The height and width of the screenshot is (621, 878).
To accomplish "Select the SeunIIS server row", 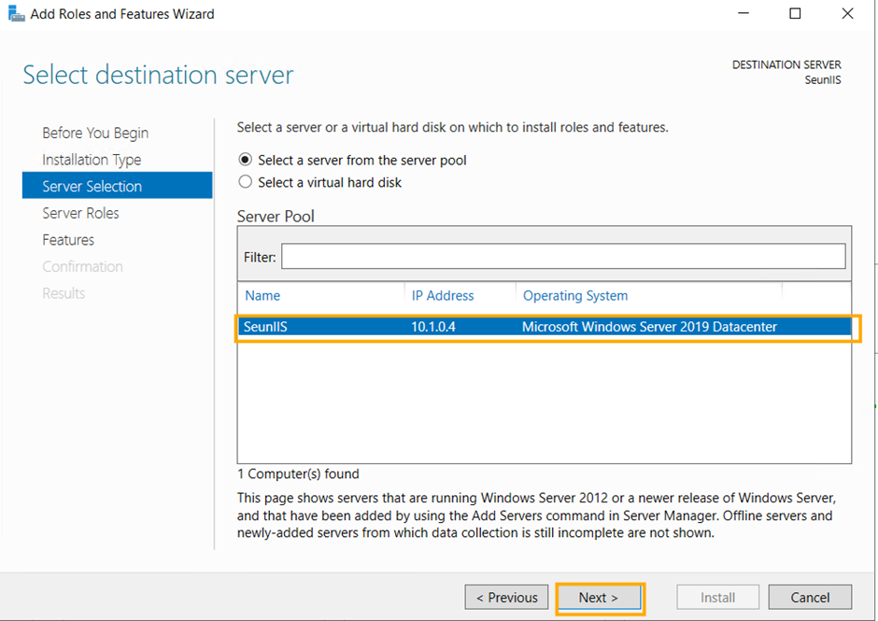I will click(545, 327).
